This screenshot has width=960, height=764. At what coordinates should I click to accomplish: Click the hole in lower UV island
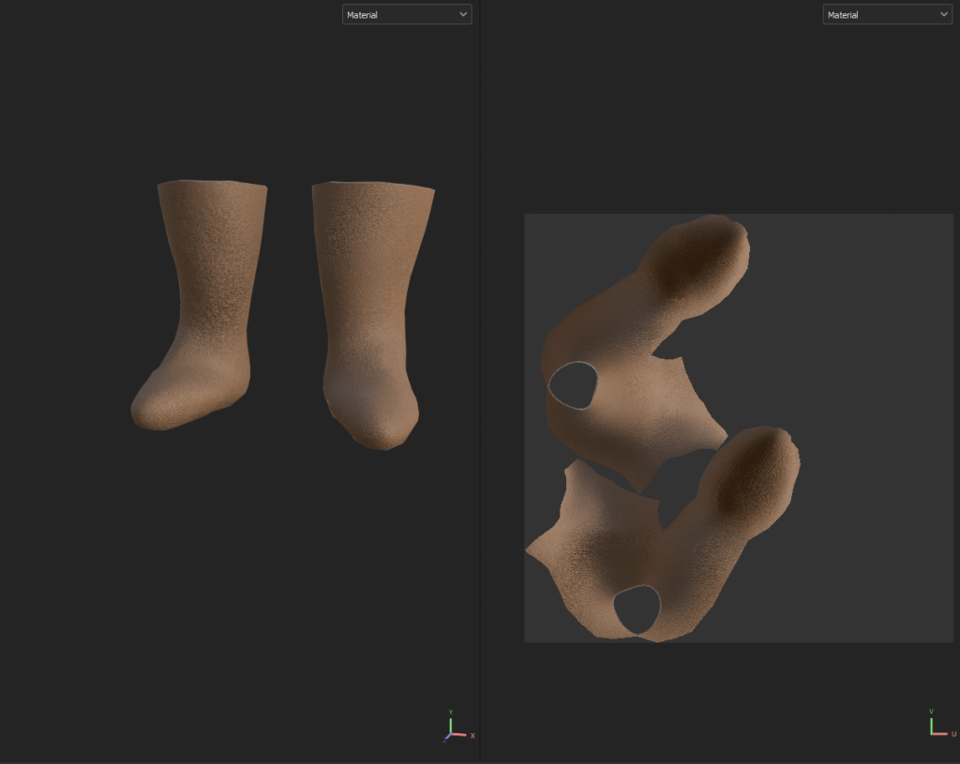coord(637,609)
